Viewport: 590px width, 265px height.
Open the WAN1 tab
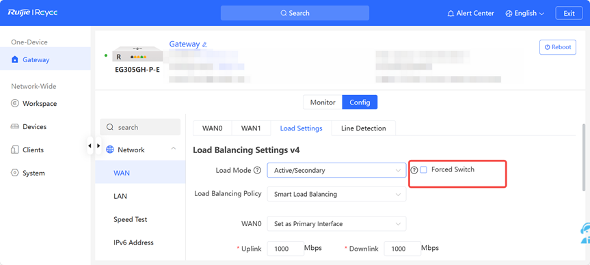coord(251,128)
